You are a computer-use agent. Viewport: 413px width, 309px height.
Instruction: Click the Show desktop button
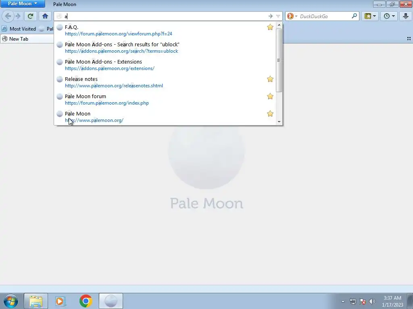[x=410, y=301]
